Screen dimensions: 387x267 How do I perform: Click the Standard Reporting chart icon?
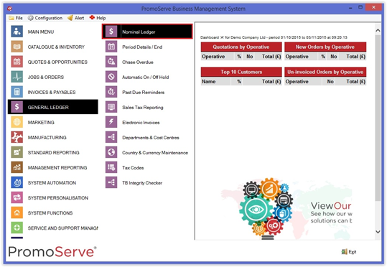click(17, 152)
